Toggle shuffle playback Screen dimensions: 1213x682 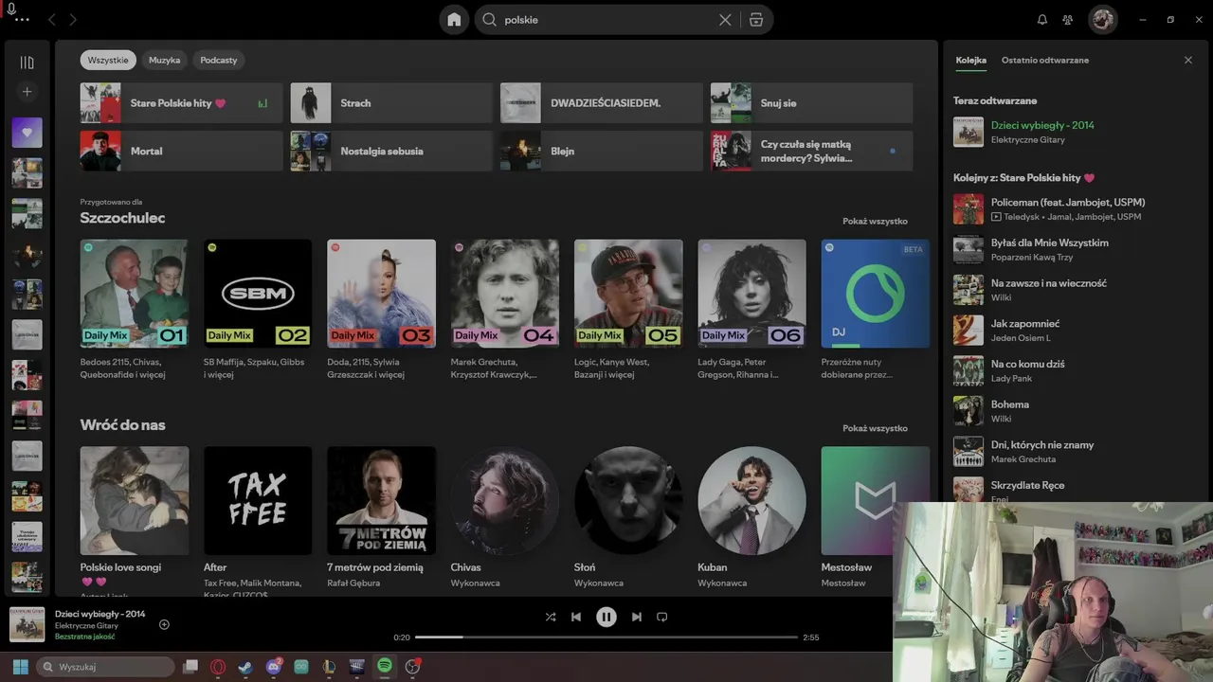(551, 617)
